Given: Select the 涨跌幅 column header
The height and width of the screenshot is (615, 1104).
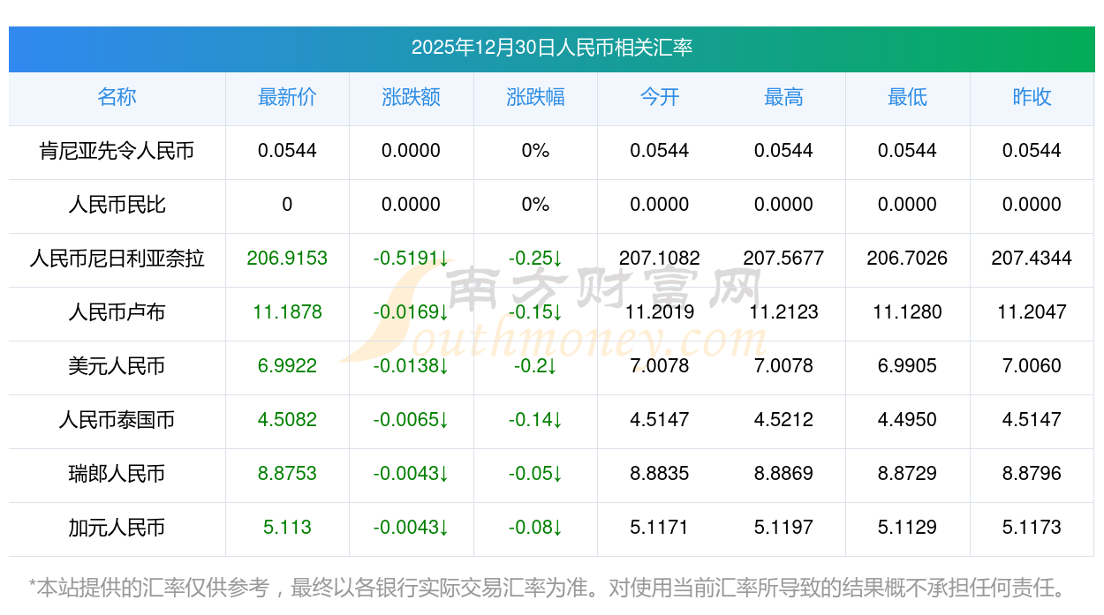Looking at the screenshot, I should pos(535,97).
